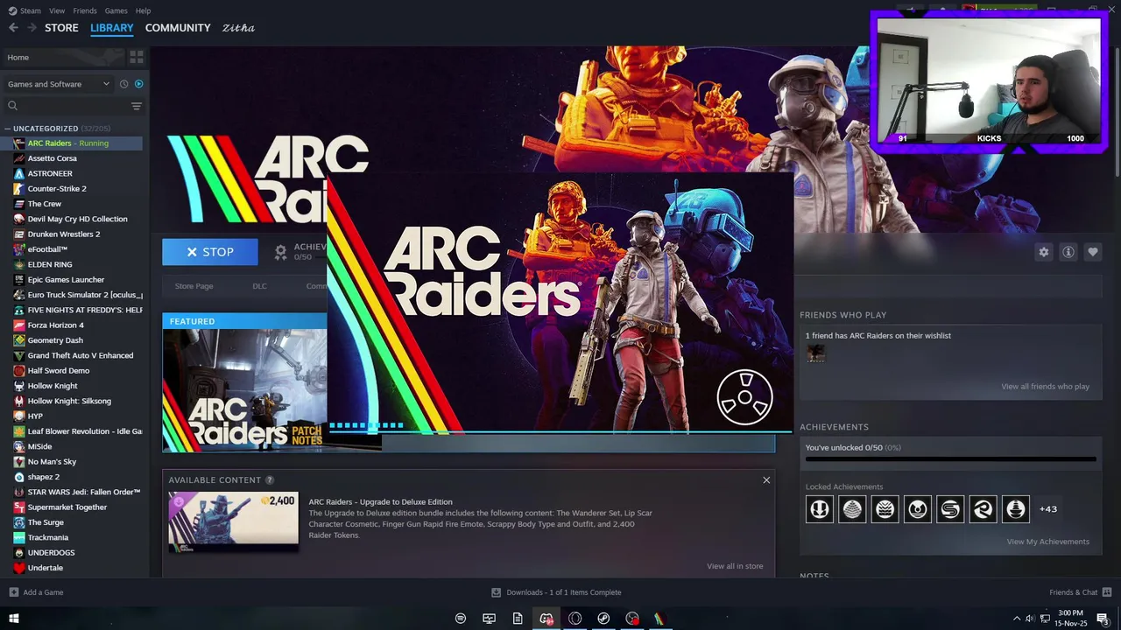Click the achievements progress bar

coord(950,458)
